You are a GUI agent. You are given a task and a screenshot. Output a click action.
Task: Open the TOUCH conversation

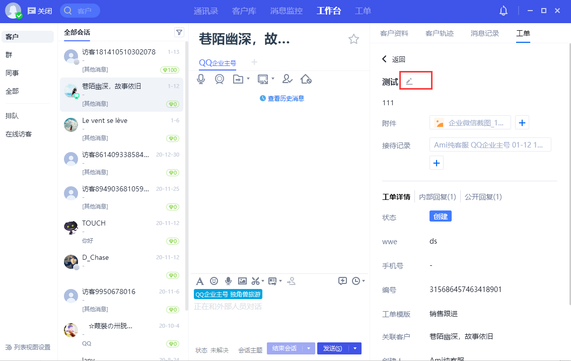(122, 232)
